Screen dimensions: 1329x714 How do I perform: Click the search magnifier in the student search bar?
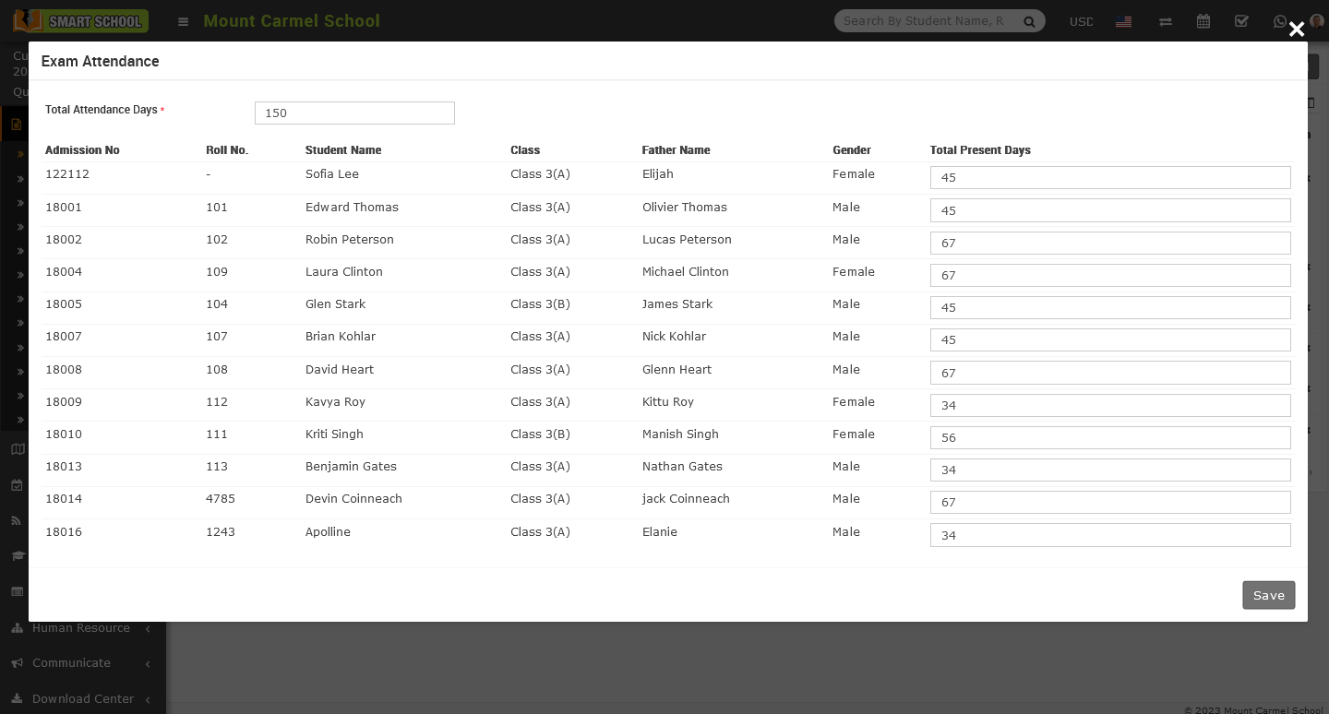(1029, 20)
